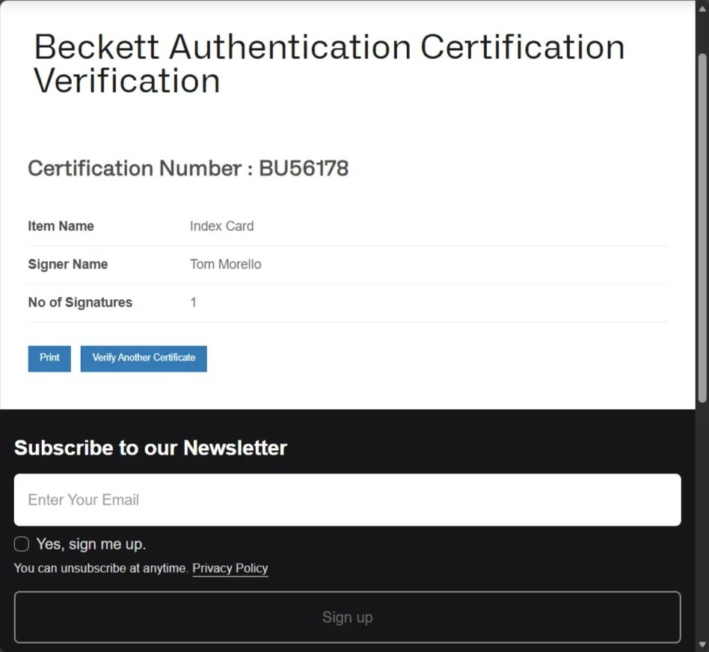This screenshot has width=709, height=652.
Task: Click the Print button
Action: click(x=49, y=359)
